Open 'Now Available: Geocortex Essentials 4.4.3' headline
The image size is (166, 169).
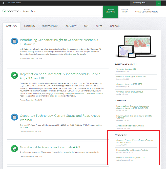[50, 147]
